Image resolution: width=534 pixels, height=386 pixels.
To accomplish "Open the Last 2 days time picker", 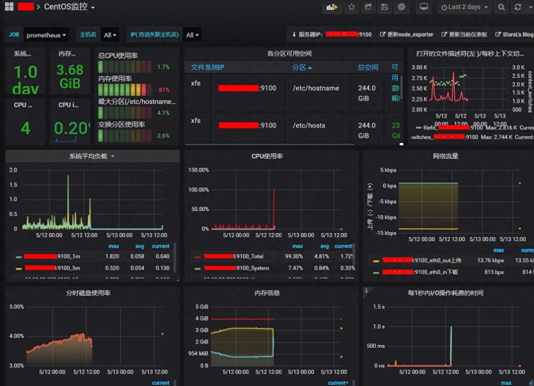I will (x=465, y=7).
